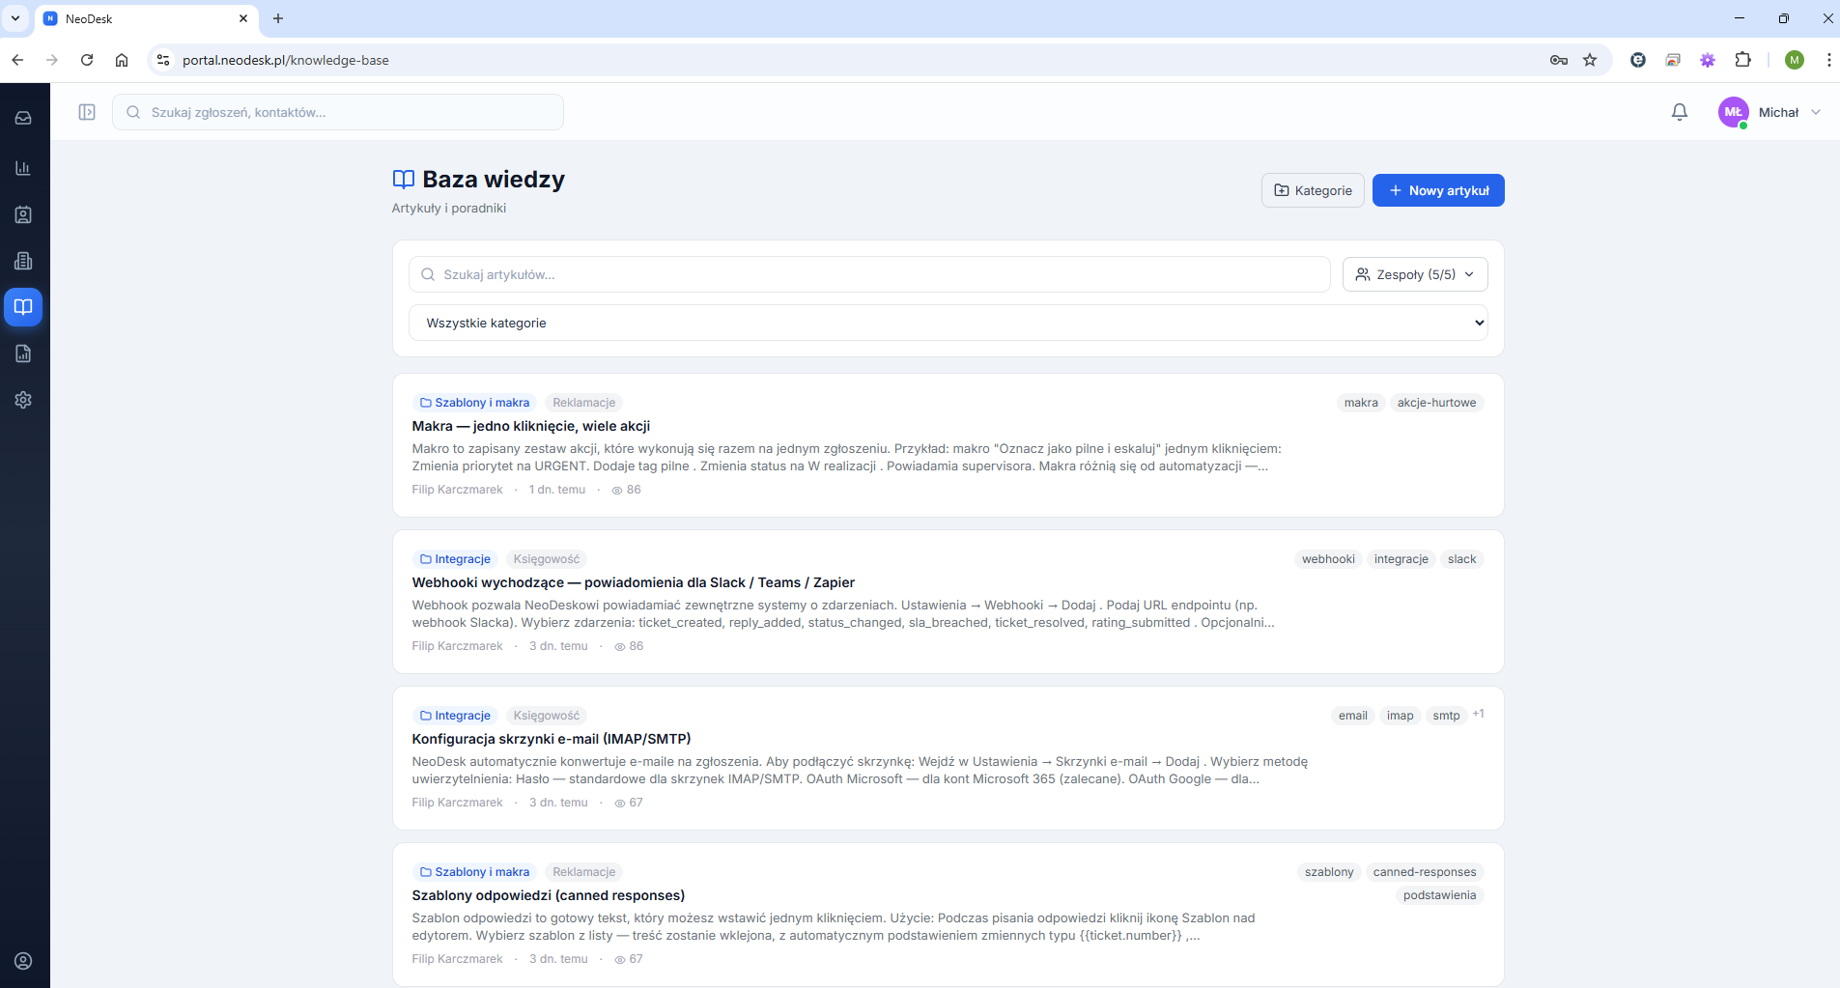Open a new browser tab

tap(278, 18)
